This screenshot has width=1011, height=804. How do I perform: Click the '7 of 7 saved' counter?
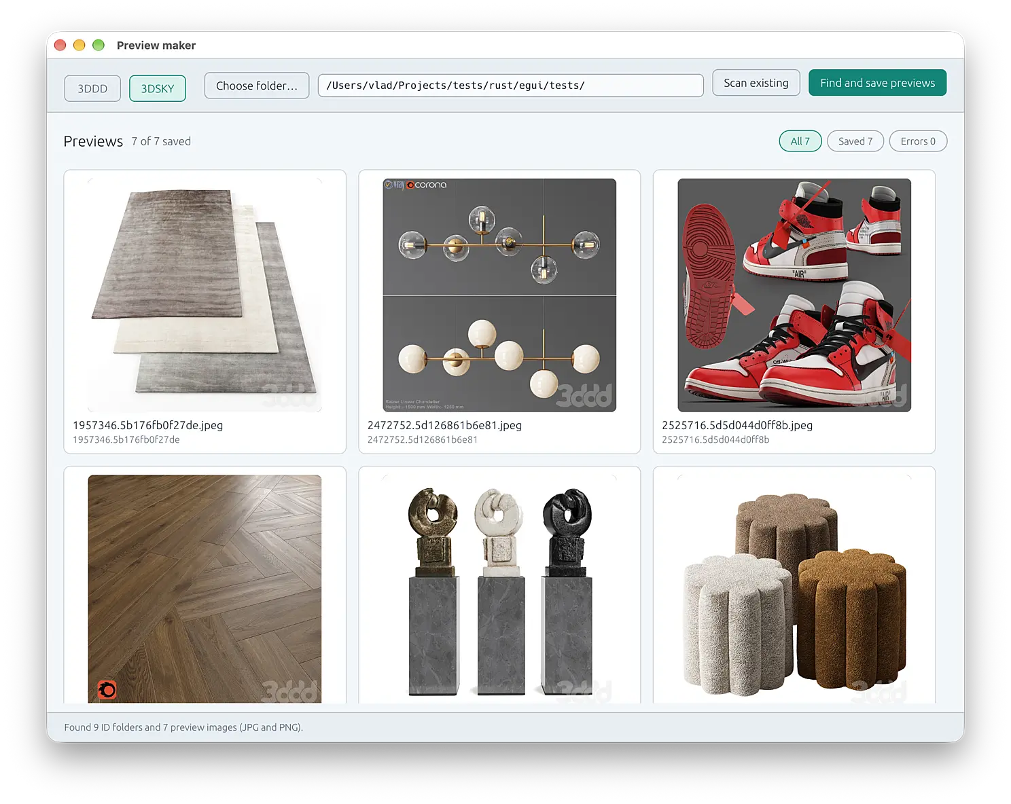[x=161, y=141]
